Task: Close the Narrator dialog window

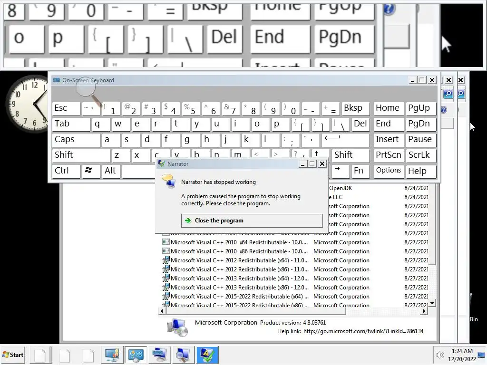Action: (322, 164)
